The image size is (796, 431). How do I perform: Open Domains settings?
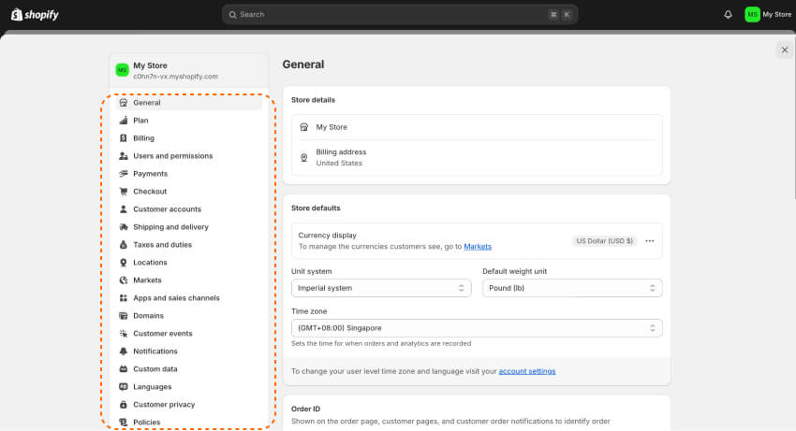click(x=189, y=315)
